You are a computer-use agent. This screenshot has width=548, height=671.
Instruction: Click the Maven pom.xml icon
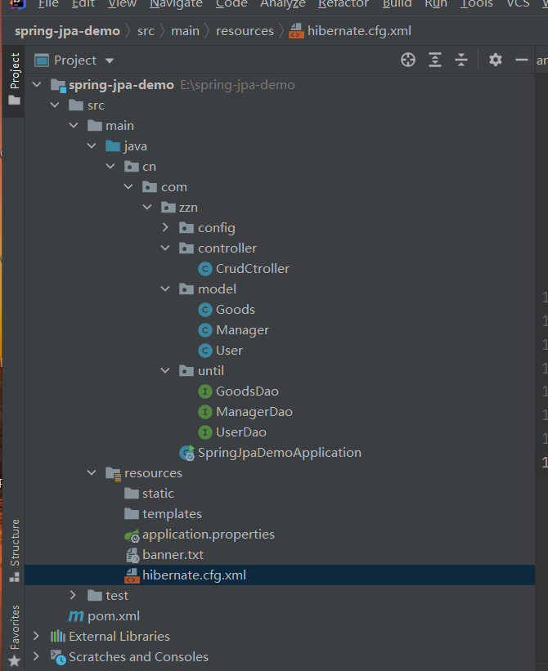pyautogui.click(x=76, y=617)
